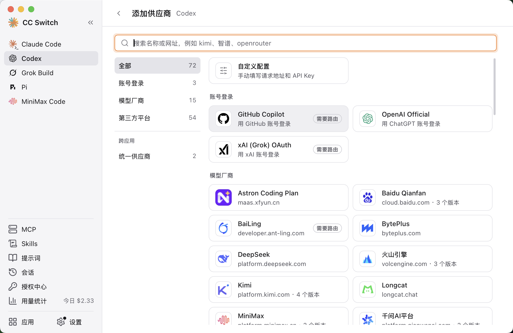Image resolution: width=513 pixels, height=333 pixels.
Task: Select the OpenAI Official provider card
Action: pyautogui.click(x=422, y=119)
